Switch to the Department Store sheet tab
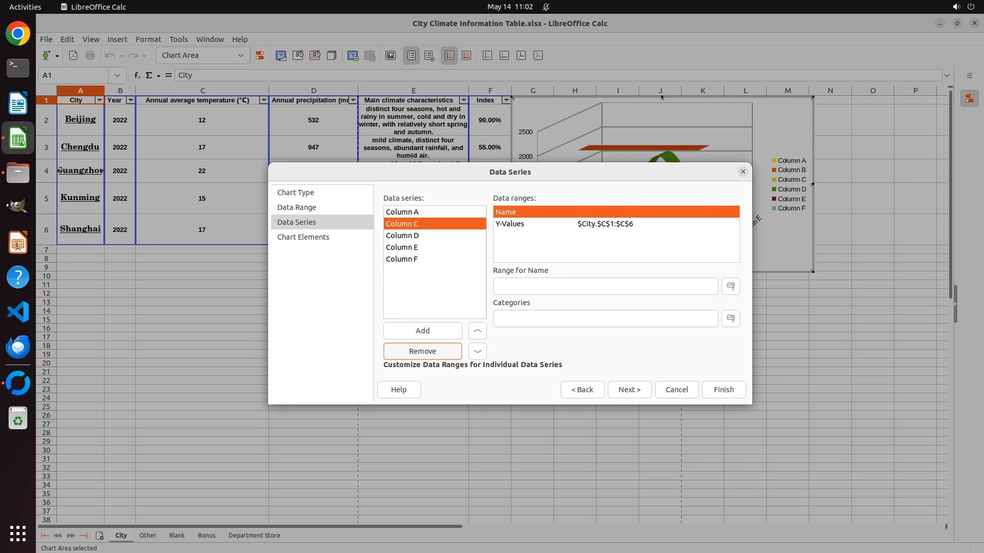Image resolution: width=984 pixels, height=553 pixels. point(254,535)
